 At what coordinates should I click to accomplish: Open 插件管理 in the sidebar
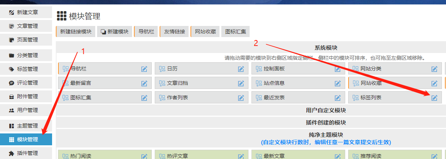click(x=26, y=153)
